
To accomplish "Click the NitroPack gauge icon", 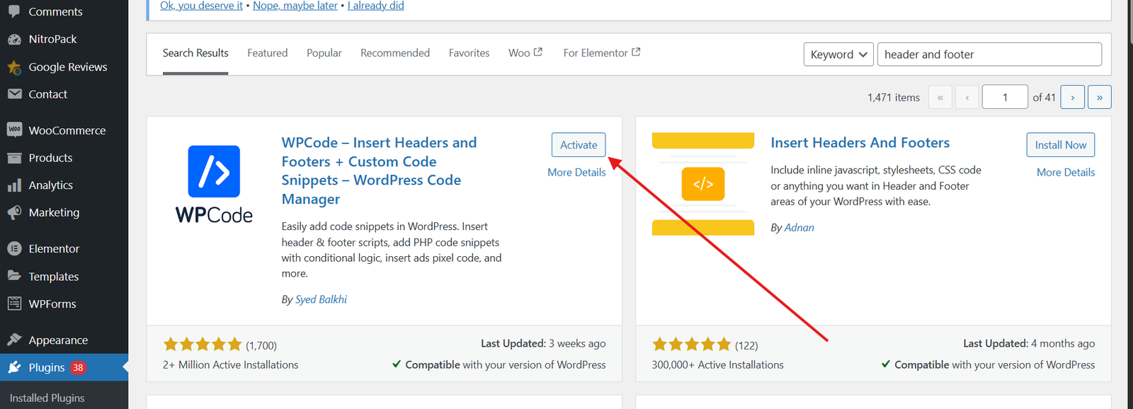I will (x=14, y=39).
